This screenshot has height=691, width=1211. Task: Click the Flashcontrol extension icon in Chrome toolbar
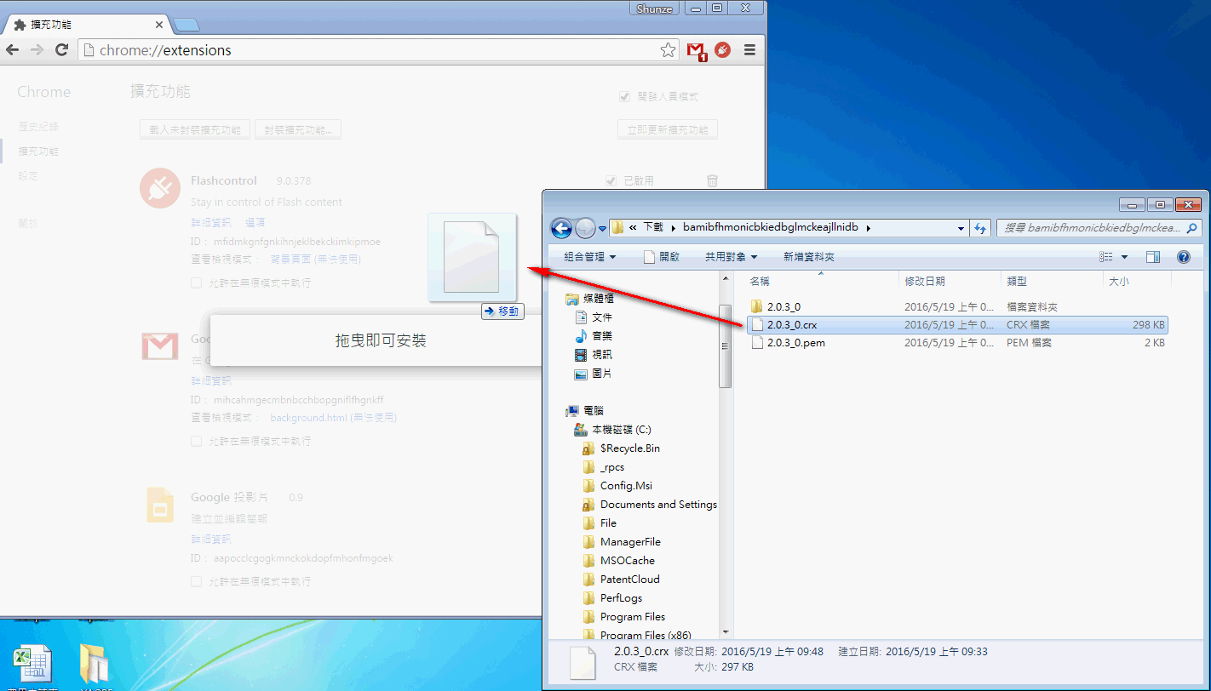(x=723, y=50)
